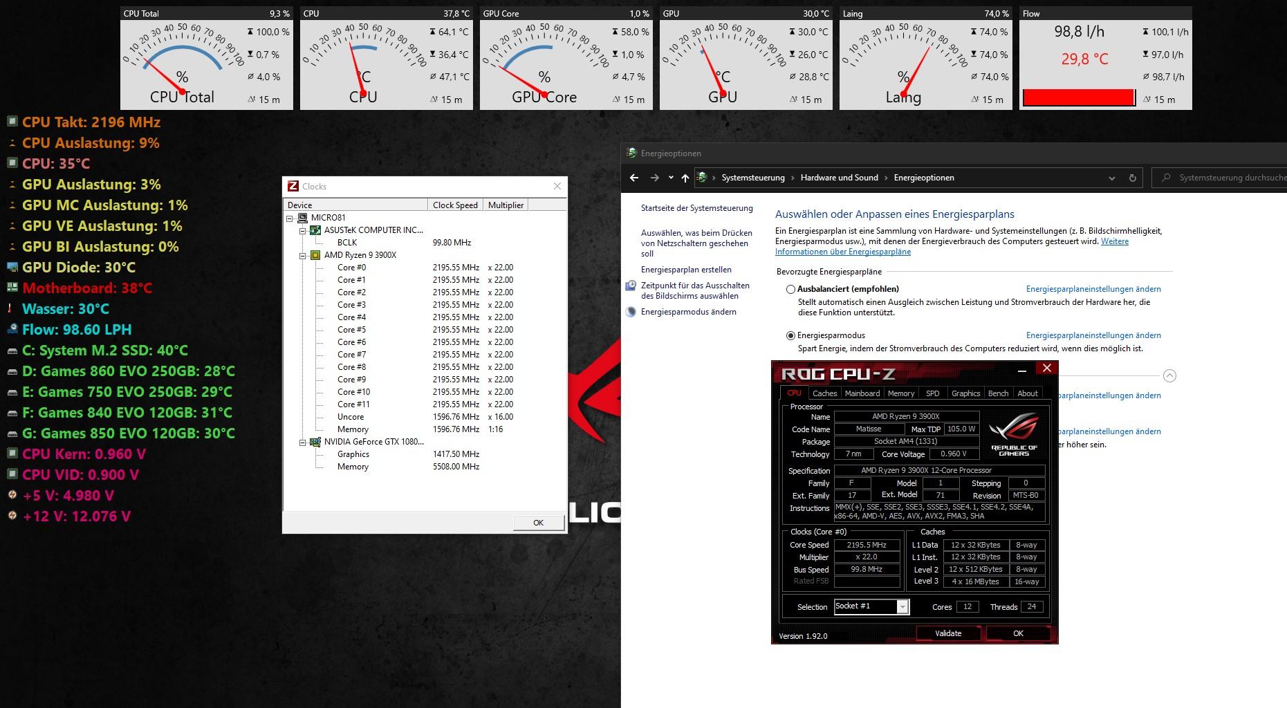Viewport: 1287px width, 708px height.
Task: Click Energiesparmodus ändern in left pane
Action: tap(688, 312)
